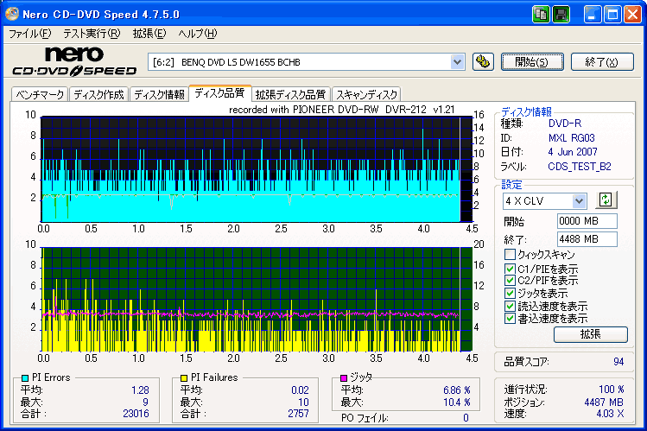Click the cyan PI Errors legend swatch
647x431 pixels.
(25, 377)
